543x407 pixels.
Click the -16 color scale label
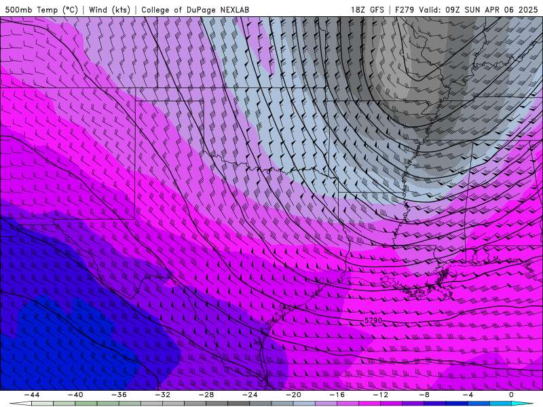pos(337,395)
